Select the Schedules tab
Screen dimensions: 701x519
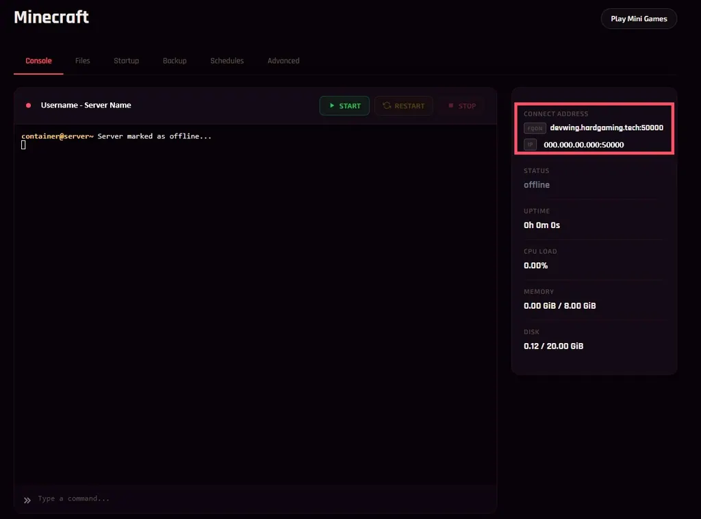pyautogui.click(x=227, y=61)
